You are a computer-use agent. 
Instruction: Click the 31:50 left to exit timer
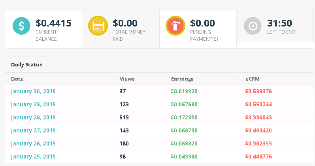point(279,23)
